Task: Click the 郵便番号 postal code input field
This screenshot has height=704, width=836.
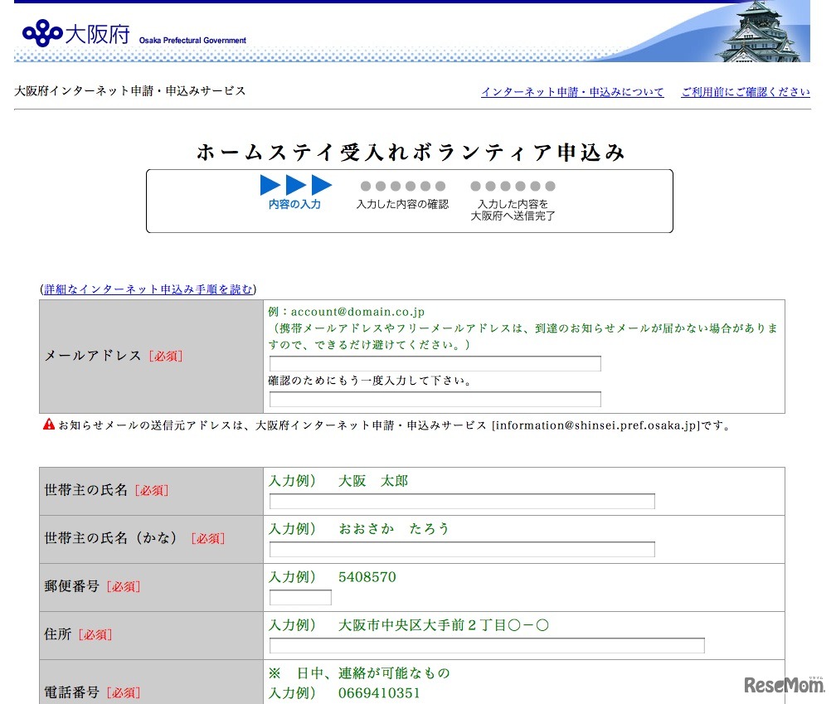Action: click(300, 597)
